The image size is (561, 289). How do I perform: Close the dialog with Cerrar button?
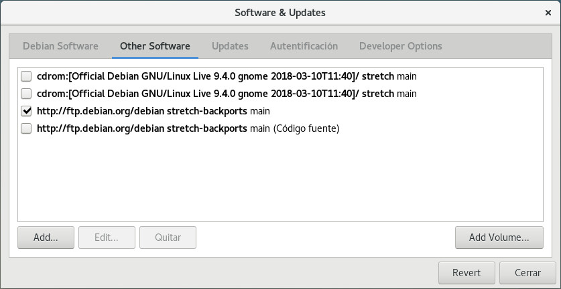[x=527, y=273]
